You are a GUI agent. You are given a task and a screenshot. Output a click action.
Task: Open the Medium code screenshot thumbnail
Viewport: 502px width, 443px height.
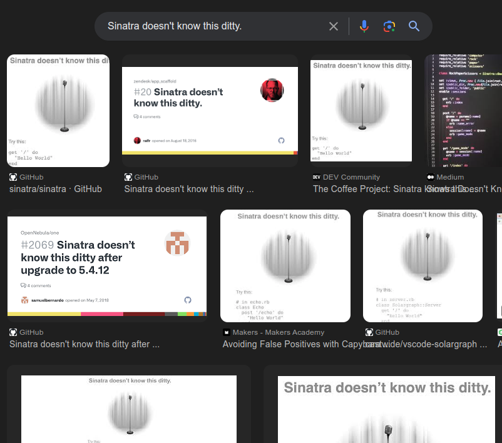tap(463, 111)
